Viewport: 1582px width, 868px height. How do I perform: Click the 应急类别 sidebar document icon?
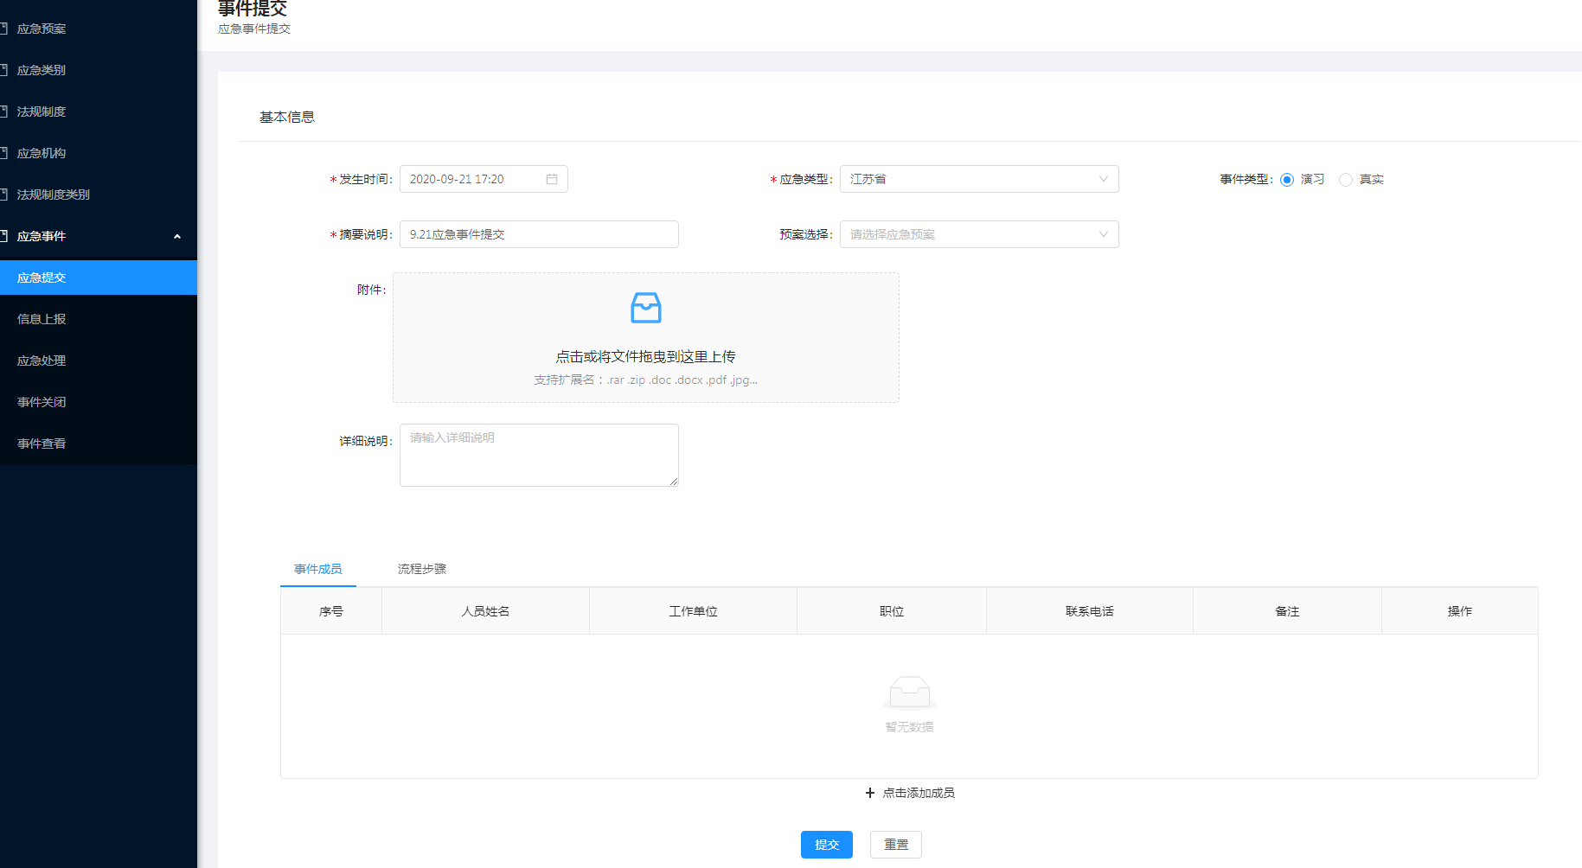tap(3, 70)
